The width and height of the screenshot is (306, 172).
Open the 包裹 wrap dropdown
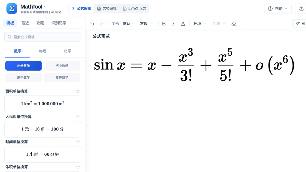pos(219,24)
